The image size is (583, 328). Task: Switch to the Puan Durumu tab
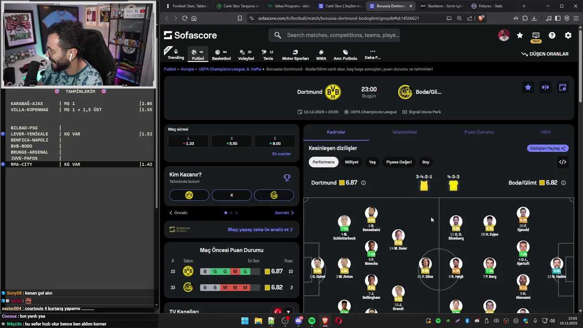pyautogui.click(x=479, y=132)
